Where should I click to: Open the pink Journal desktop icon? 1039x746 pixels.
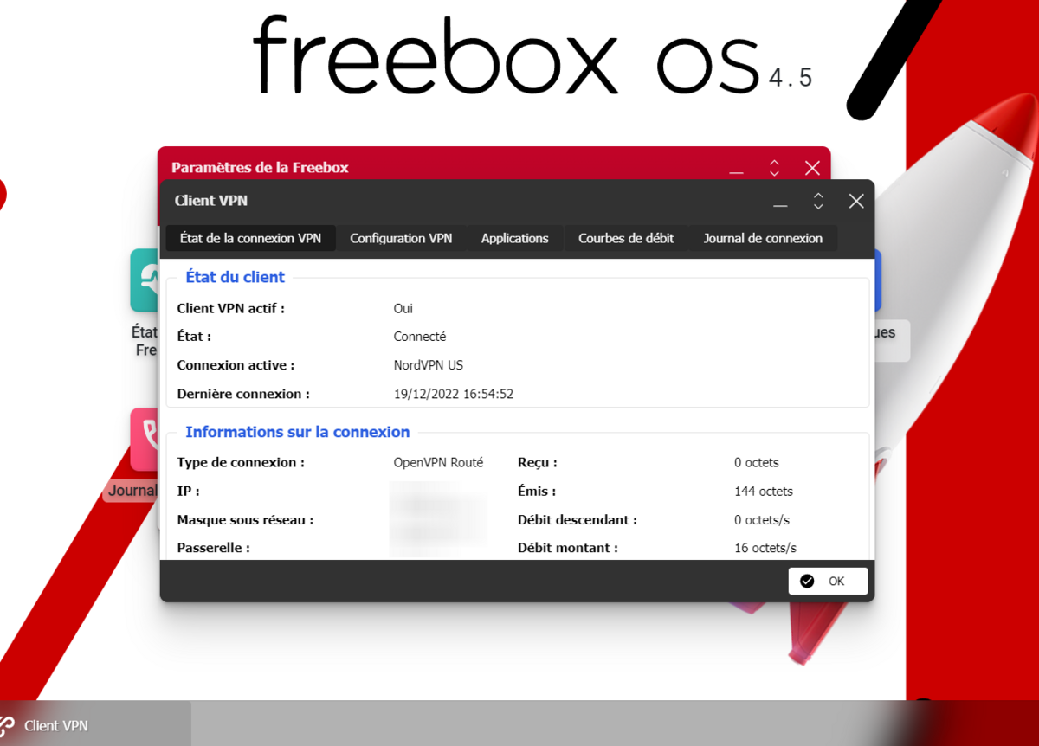click(145, 440)
